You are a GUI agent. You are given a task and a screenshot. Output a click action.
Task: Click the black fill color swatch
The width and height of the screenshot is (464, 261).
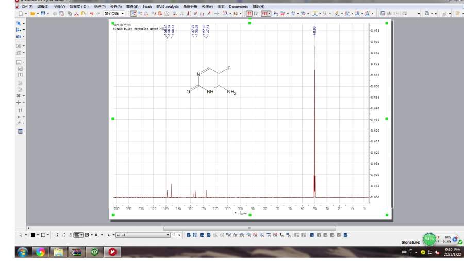32,235
